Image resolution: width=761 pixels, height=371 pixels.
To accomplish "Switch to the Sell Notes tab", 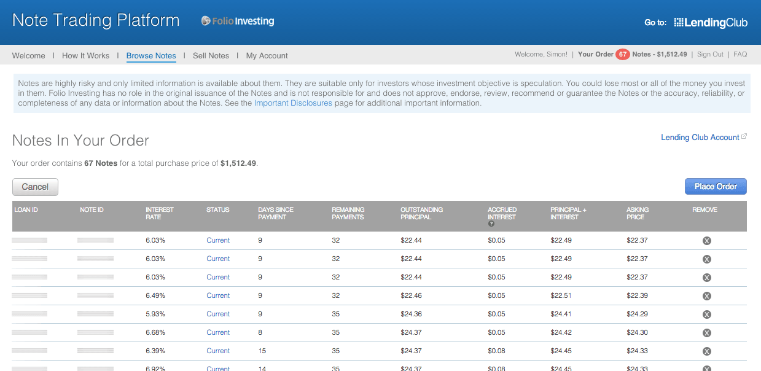I will coord(211,56).
